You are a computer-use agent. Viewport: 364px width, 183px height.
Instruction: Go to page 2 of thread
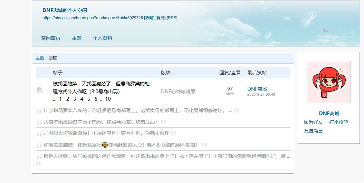point(68,99)
